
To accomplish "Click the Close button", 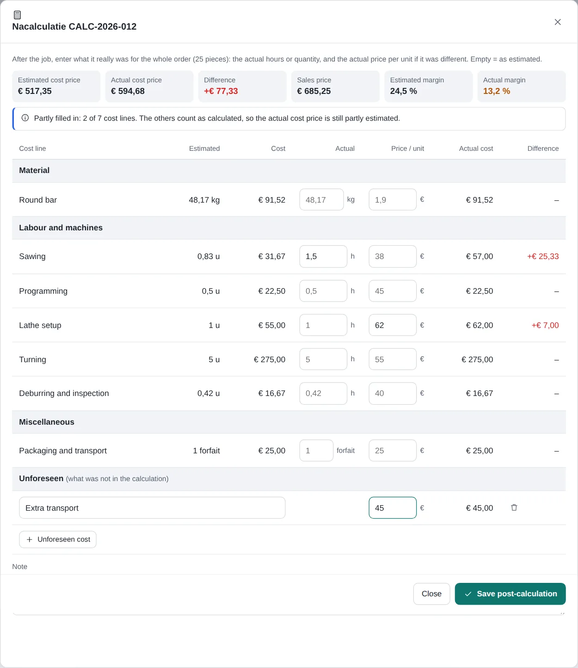I will coord(431,594).
